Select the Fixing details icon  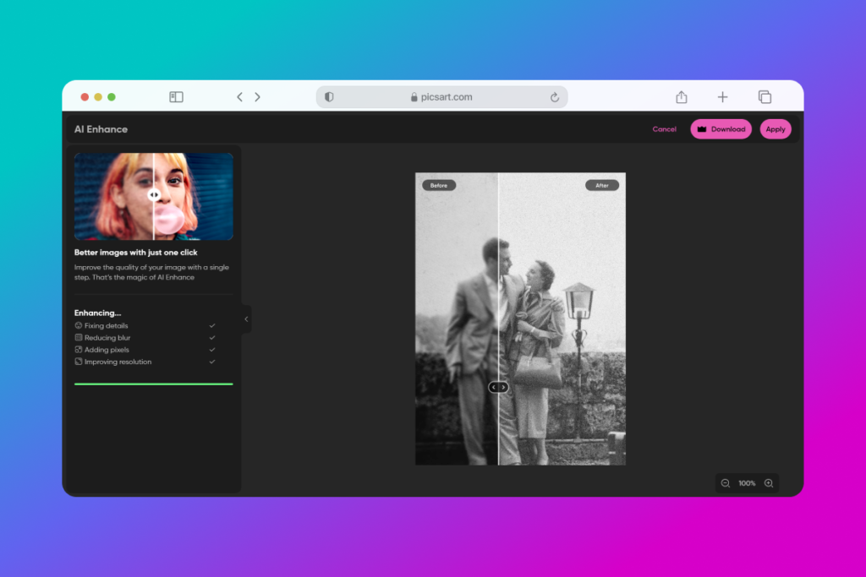pyautogui.click(x=79, y=325)
